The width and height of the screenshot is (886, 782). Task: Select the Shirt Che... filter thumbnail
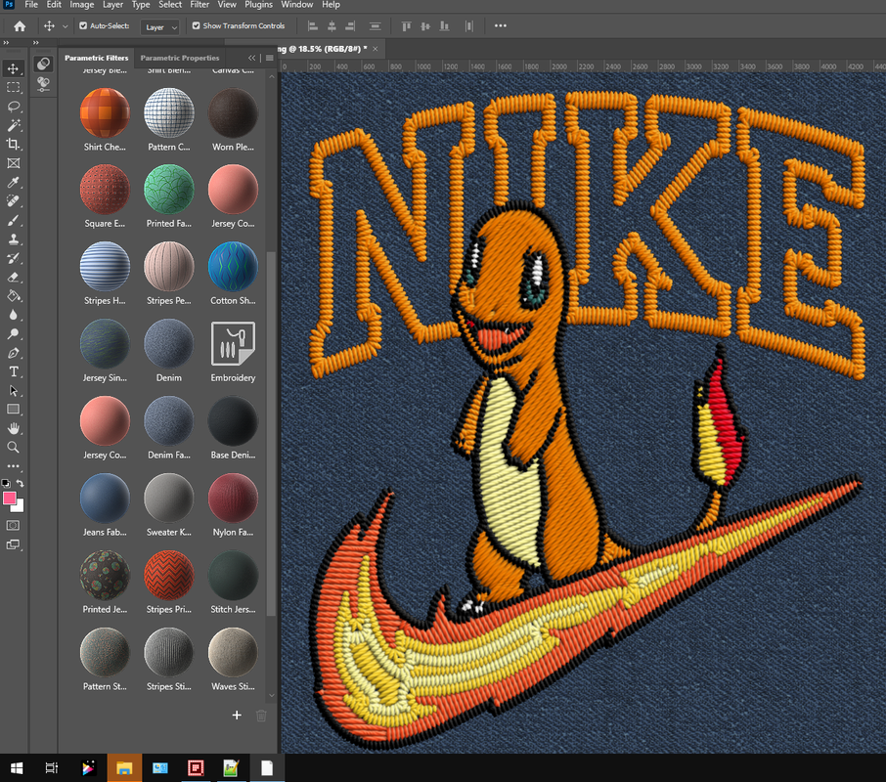105,112
